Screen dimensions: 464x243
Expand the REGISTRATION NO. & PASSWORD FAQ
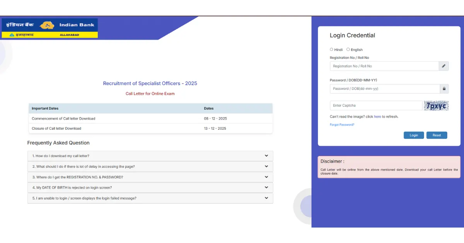[x=150, y=177]
